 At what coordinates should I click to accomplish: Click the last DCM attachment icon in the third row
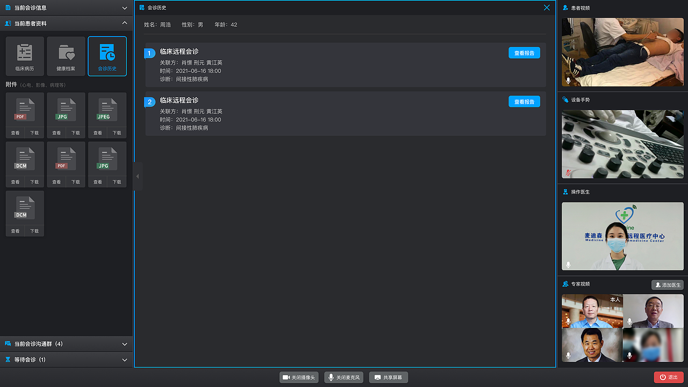pyautogui.click(x=25, y=207)
